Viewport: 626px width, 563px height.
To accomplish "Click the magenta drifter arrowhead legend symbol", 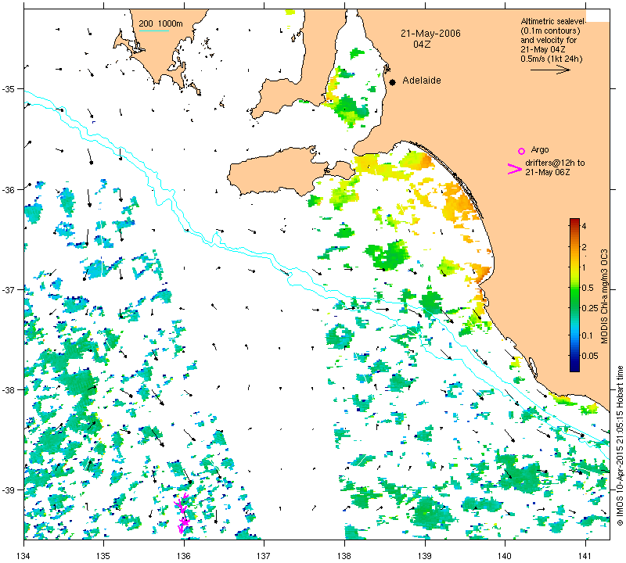I will [x=514, y=169].
